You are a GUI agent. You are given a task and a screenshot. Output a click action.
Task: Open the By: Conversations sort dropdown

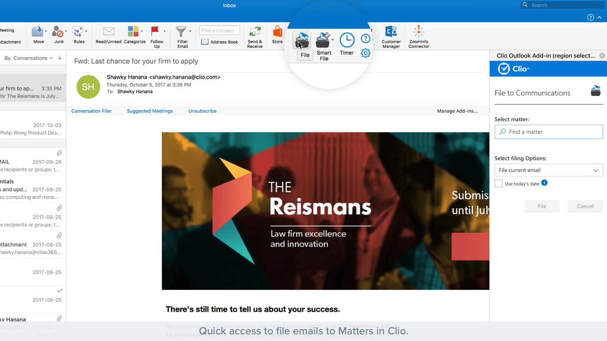pyautogui.click(x=28, y=58)
